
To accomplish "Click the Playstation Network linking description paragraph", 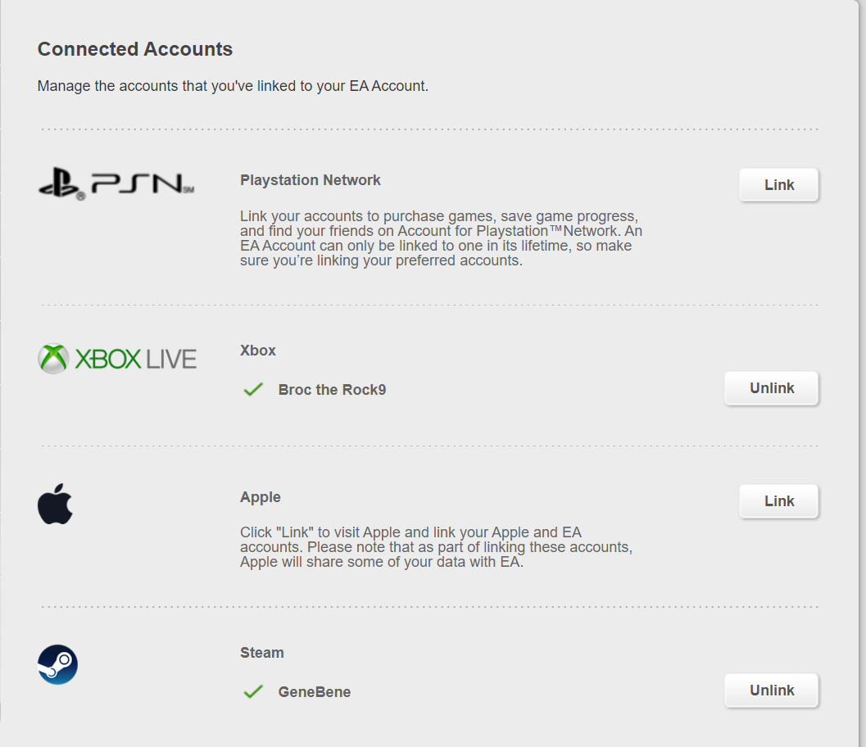I will 438,238.
